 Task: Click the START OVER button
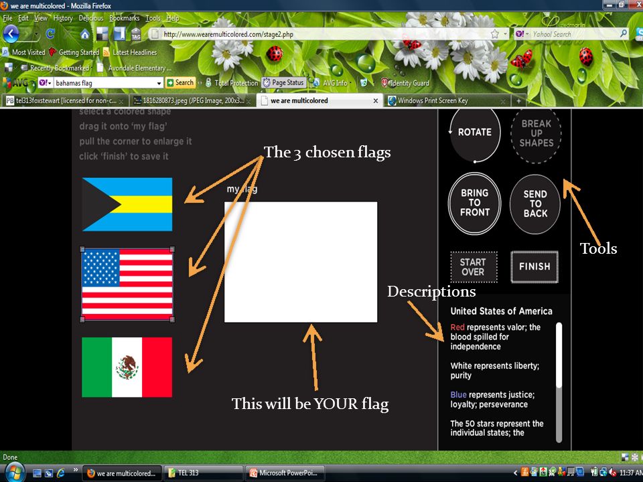coord(474,267)
